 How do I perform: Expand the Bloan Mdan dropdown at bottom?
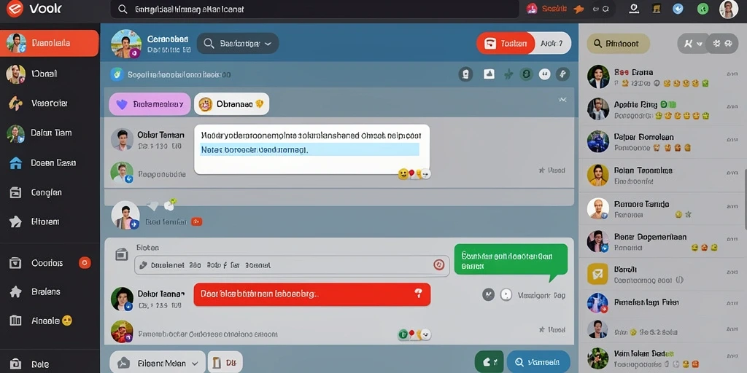coord(158,363)
